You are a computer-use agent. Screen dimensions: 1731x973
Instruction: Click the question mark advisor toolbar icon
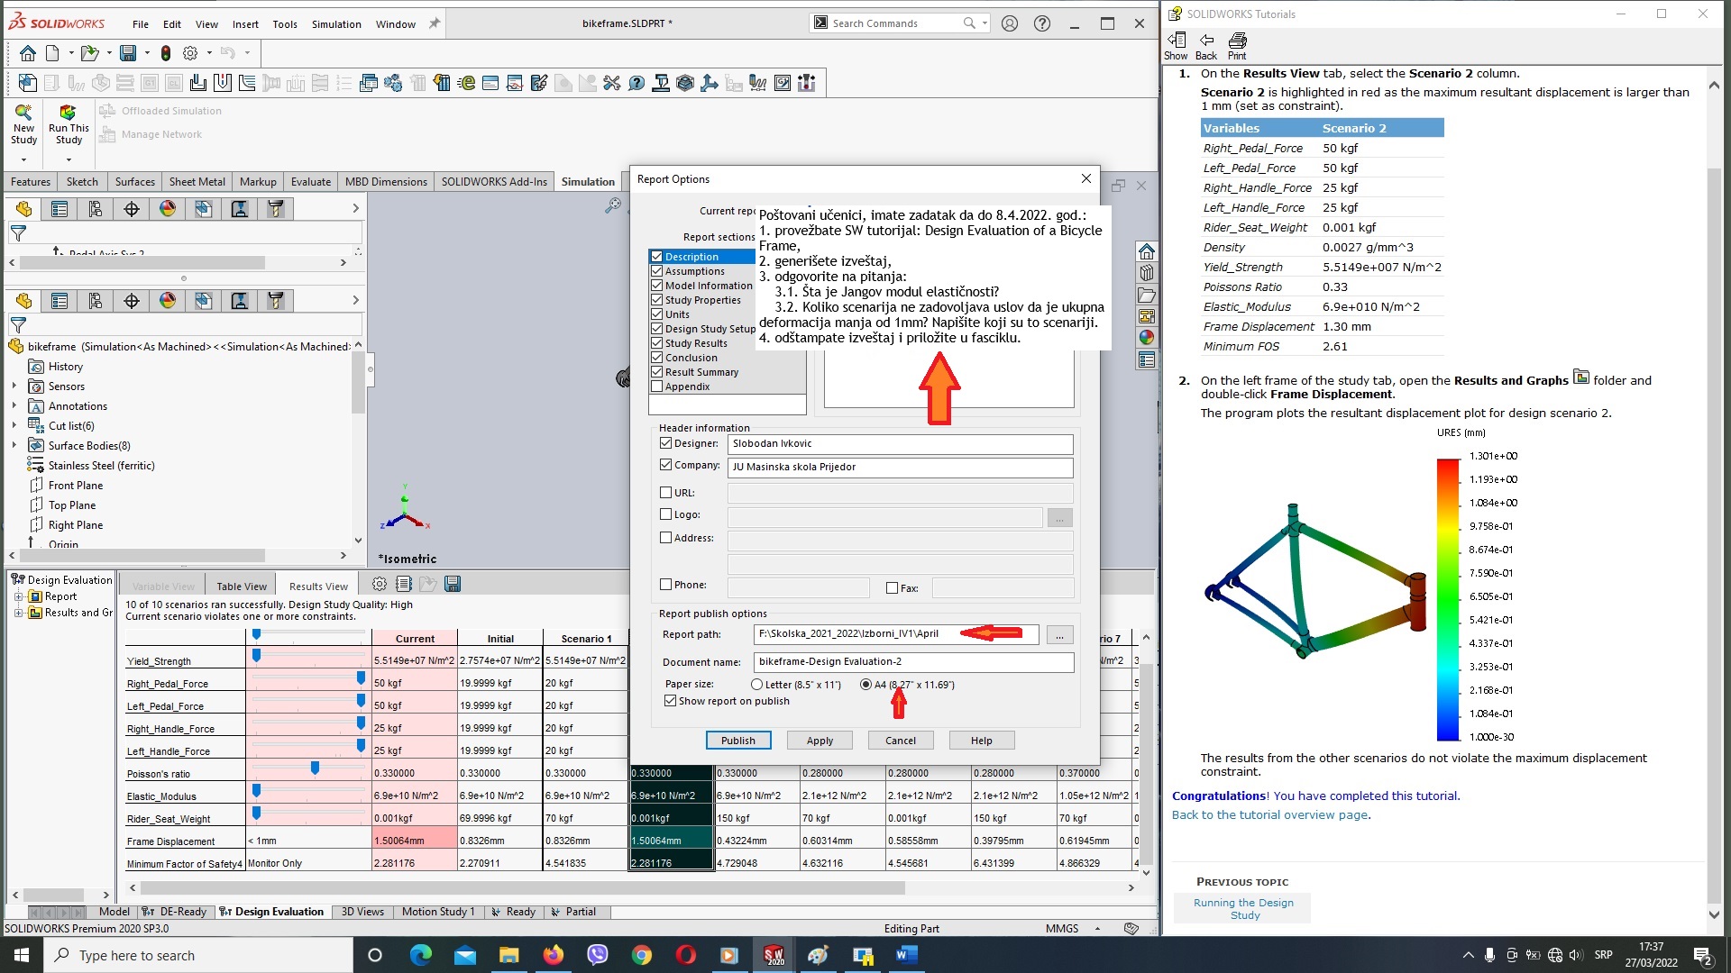(637, 84)
